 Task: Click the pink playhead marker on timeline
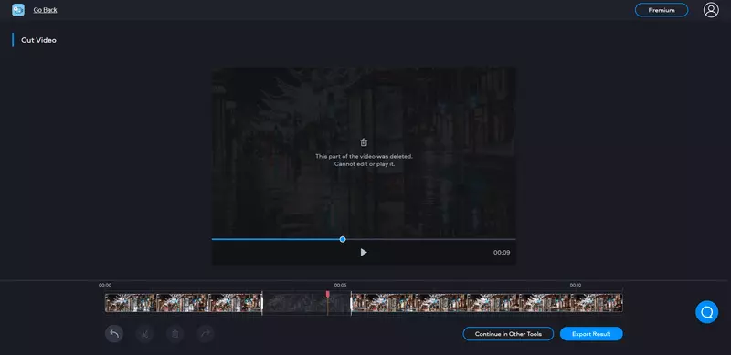pos(328,295)
